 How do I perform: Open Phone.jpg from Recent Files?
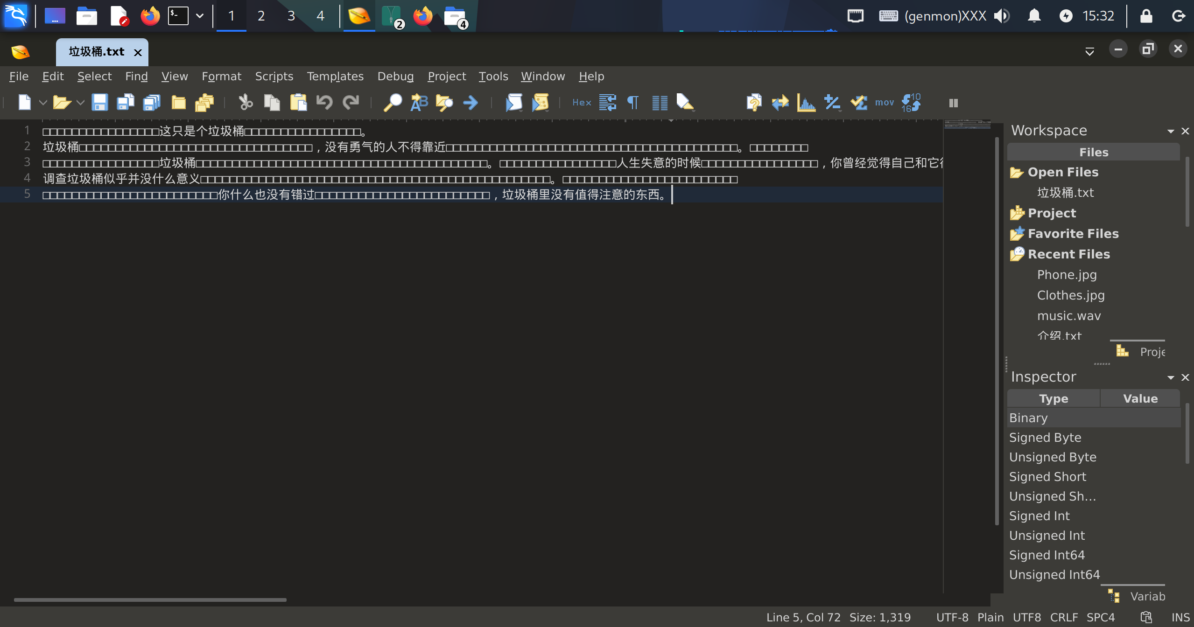(x=1067, y=275)
